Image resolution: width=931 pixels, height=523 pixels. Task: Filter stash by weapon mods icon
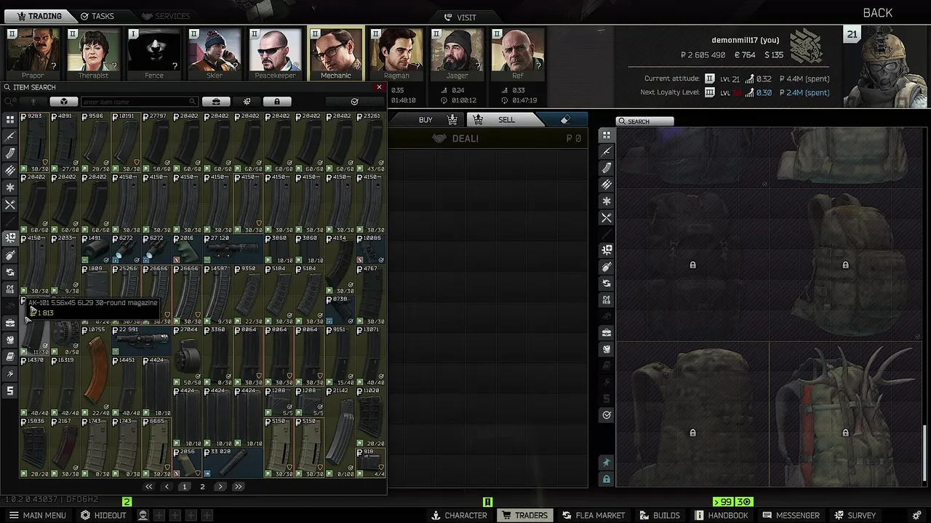tap(607, 250)
